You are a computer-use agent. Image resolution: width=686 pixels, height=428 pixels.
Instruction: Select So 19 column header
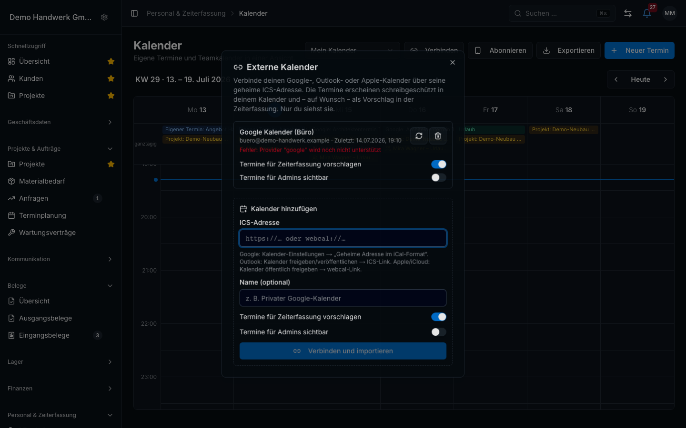pyautogui.click(x=637, y=110)
